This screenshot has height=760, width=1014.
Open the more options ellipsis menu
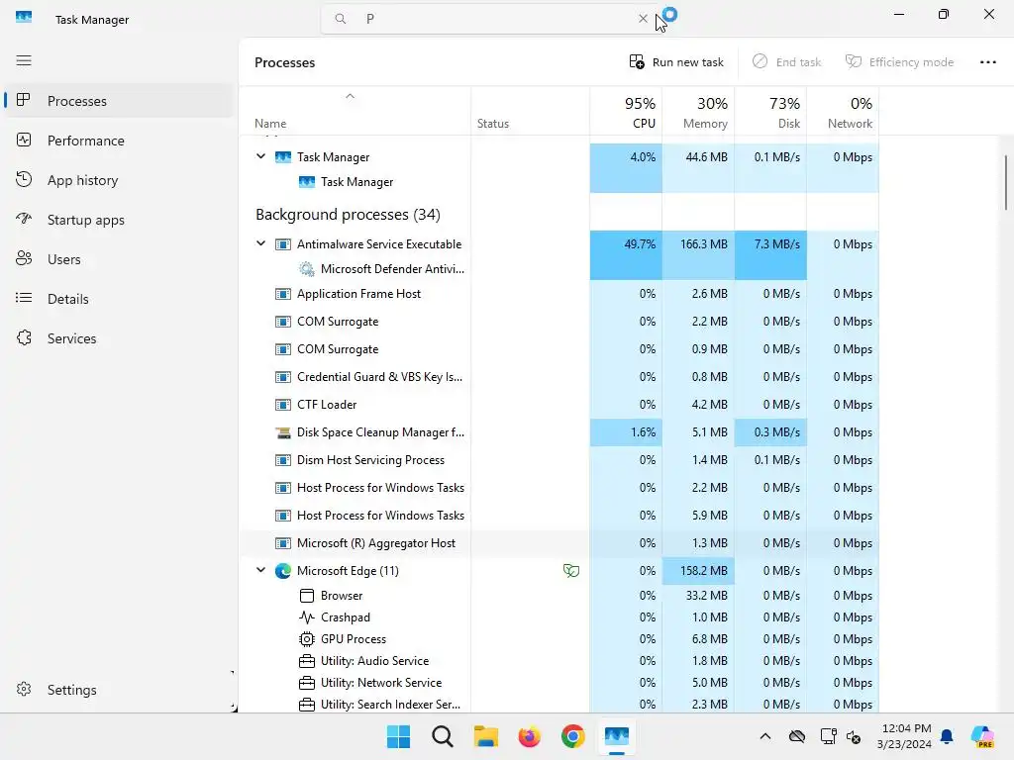[x=987, y=62]
